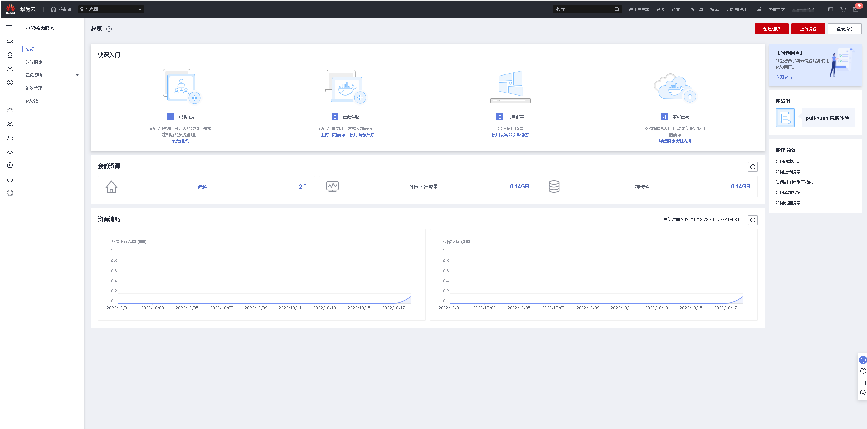Click the 配置镜像更新规则 link

tap(674, 141)
